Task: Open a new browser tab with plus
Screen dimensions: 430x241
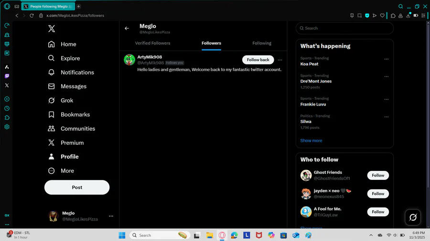Action: (78, 6)
